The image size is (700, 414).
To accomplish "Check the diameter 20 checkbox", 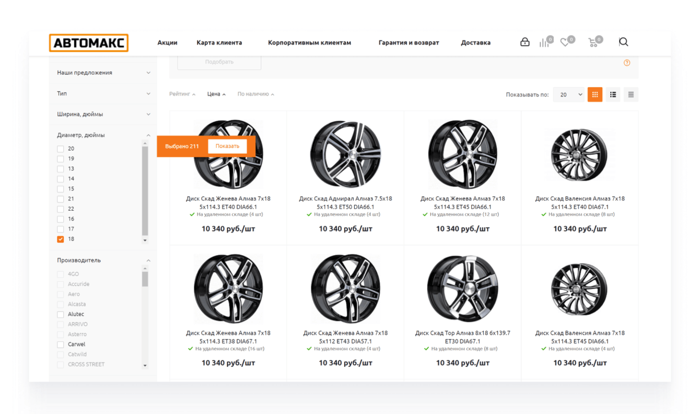I will click(x=61, y=149).
